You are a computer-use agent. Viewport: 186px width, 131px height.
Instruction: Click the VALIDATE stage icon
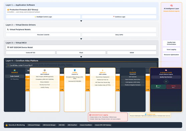click(x=133, y=70)
